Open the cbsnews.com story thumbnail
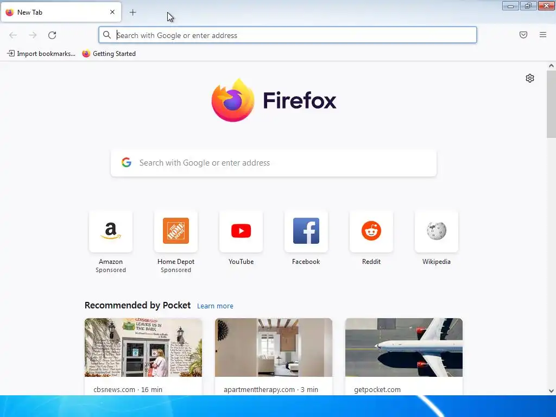The height and width of the screenshot is (417, 556). [x=143, y=347]
